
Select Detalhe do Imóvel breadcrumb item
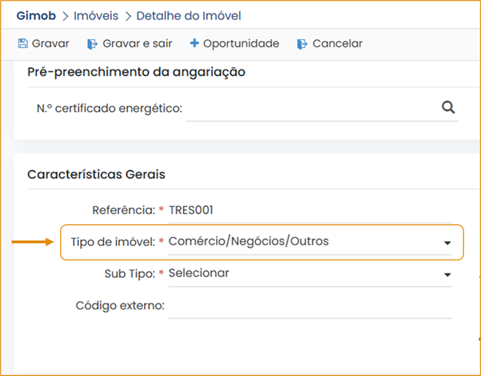coord(188,15)
